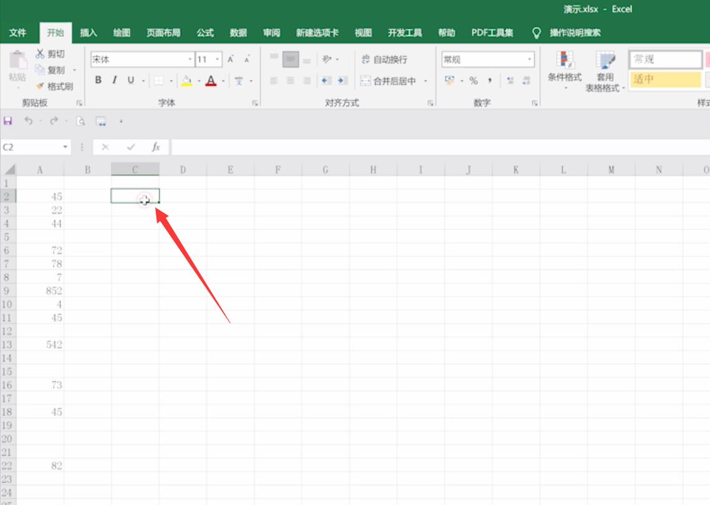The width and height of the screenshot is (710, 505).
Task: Click the decrease indent icon
Action: pyautogui.click(x=325, y=80)
